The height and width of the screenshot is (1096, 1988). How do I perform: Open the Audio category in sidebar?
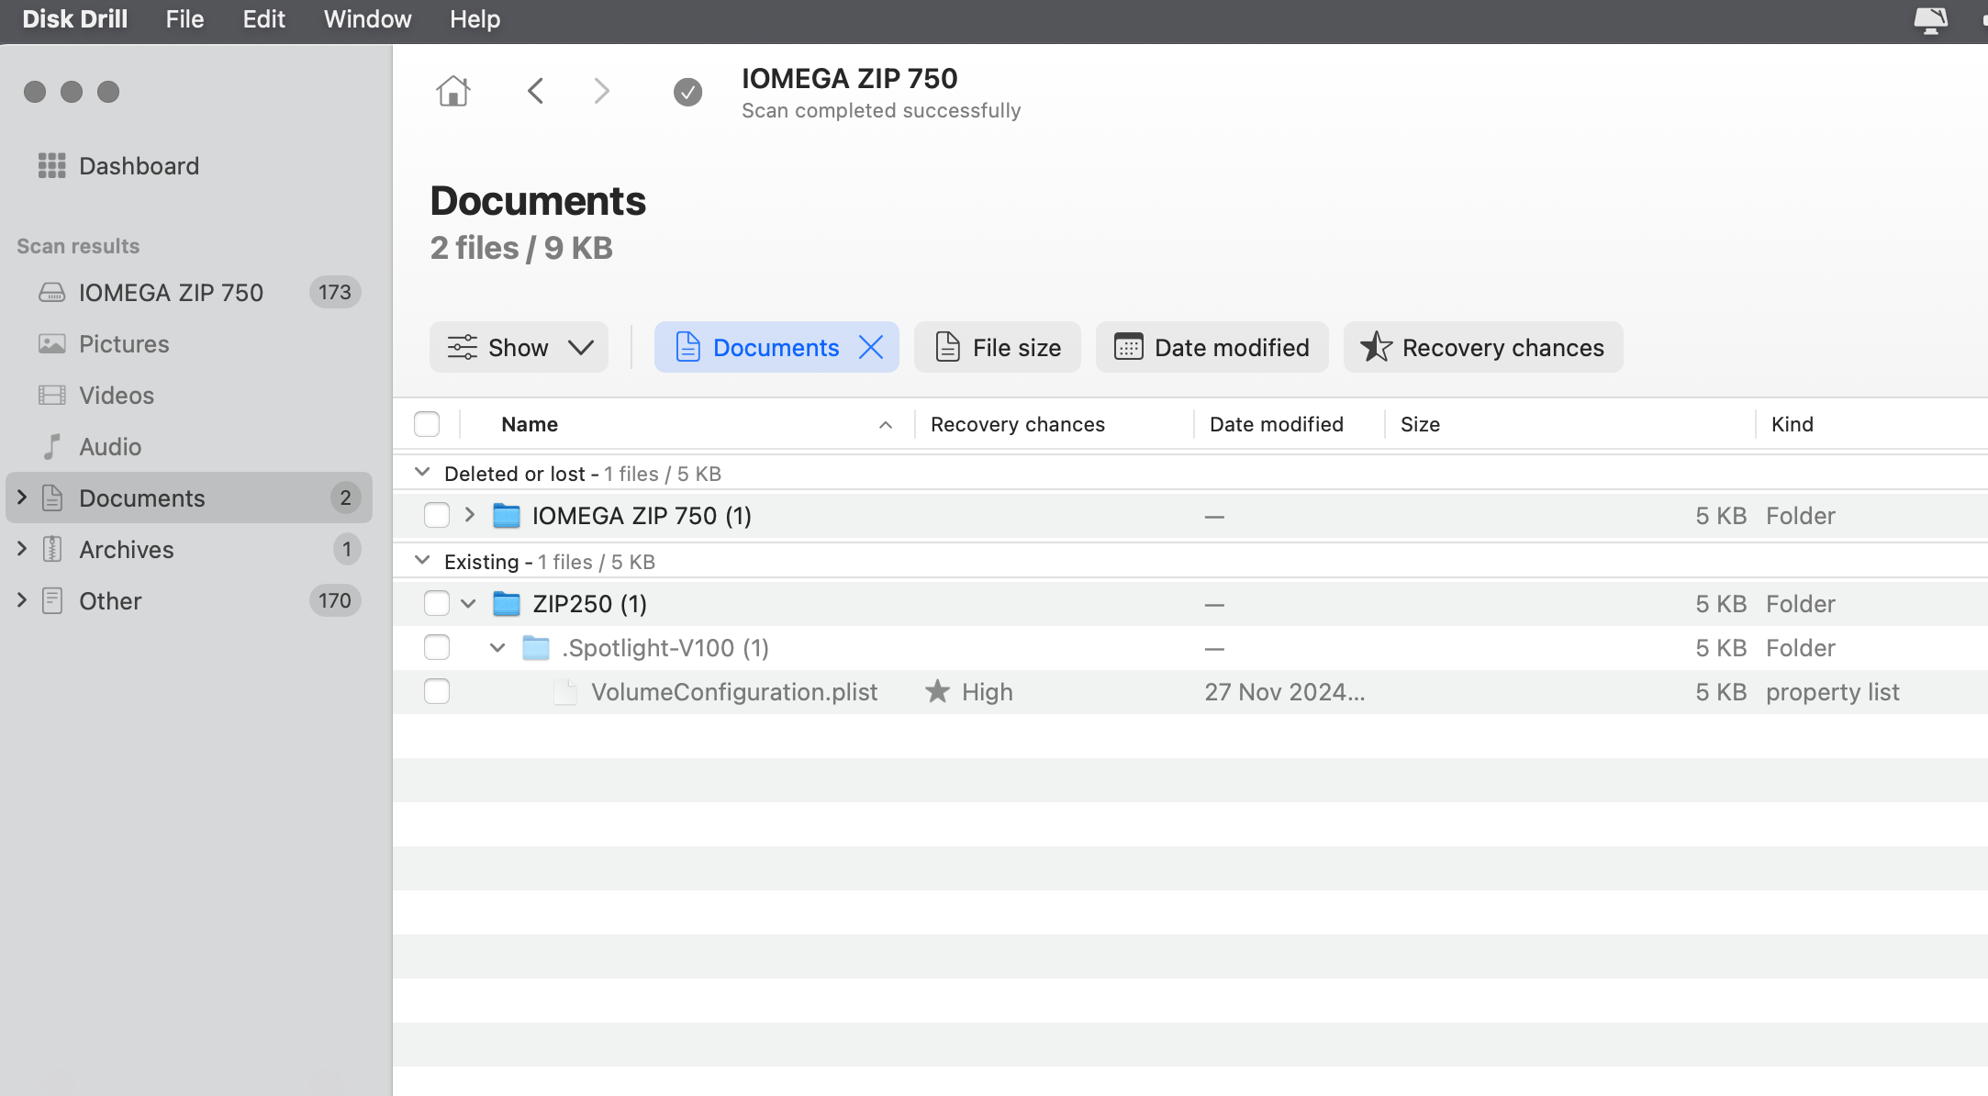110,447
